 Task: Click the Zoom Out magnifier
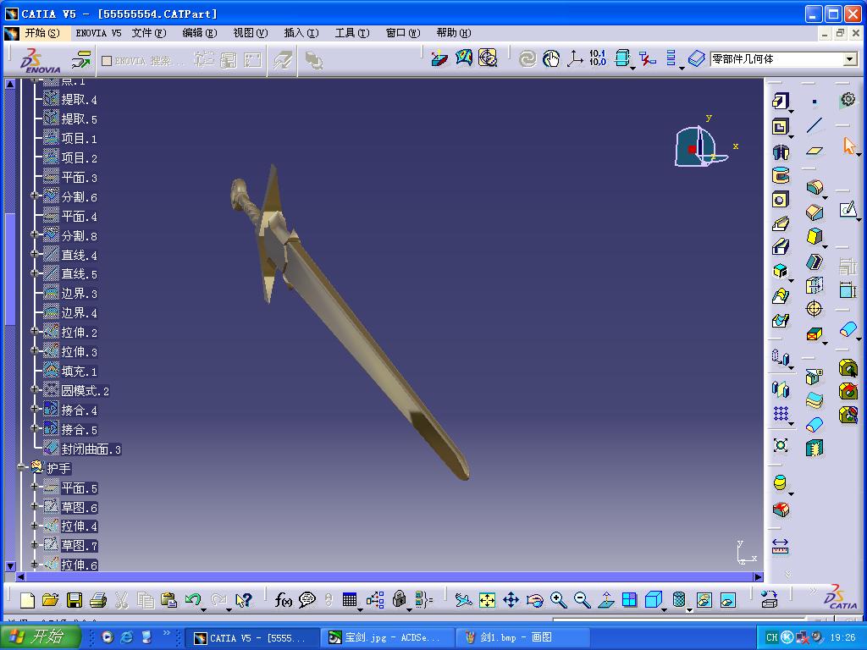582,600
